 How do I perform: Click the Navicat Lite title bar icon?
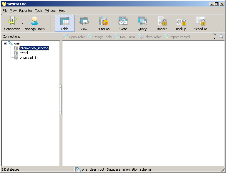point(4,4)
